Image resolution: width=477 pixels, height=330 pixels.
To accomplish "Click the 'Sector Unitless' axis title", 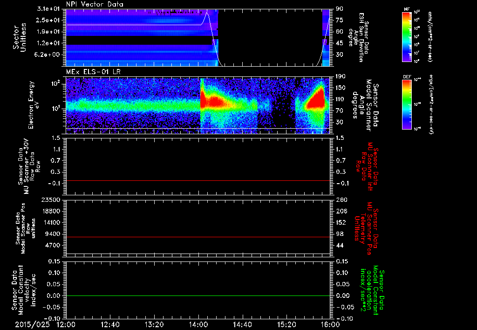I will [x=20, y=37].
